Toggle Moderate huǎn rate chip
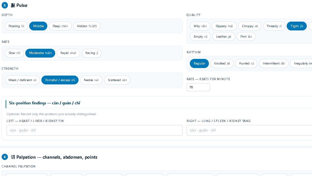The image size is (312, 176). tap(40, 53)
